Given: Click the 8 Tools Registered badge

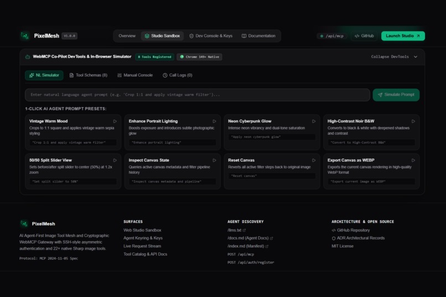Looking at the screenshot, I should (155, 57).
